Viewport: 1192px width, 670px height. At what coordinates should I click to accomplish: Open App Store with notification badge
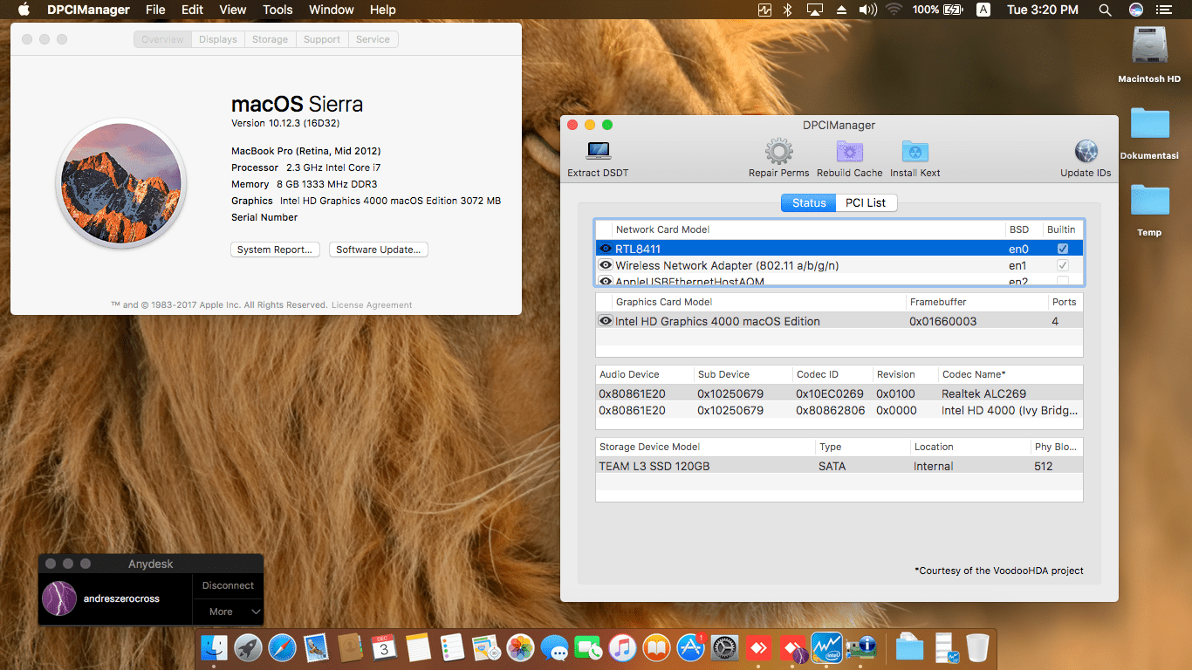point(691,647)
